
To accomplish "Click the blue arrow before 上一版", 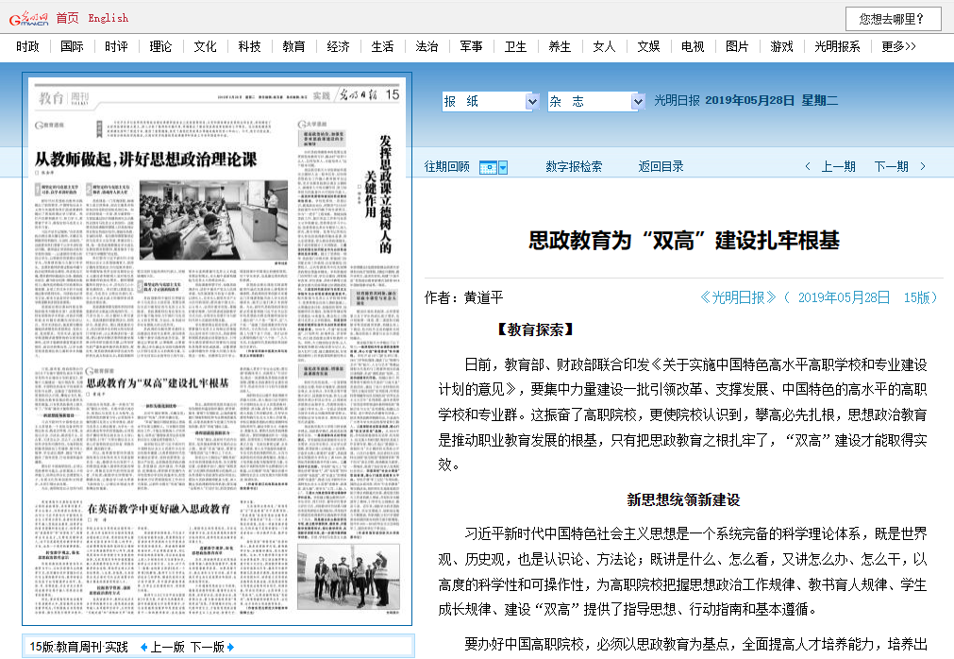I will [x=143, y=647].
